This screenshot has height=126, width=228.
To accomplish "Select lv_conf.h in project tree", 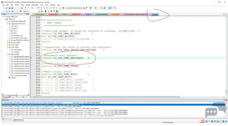I will pyautogui.click(x=16, y=52).
